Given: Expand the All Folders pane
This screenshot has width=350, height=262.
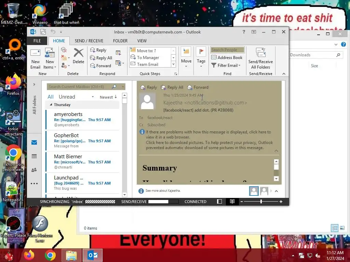Looking at the screenshot, I should [34, 85].
